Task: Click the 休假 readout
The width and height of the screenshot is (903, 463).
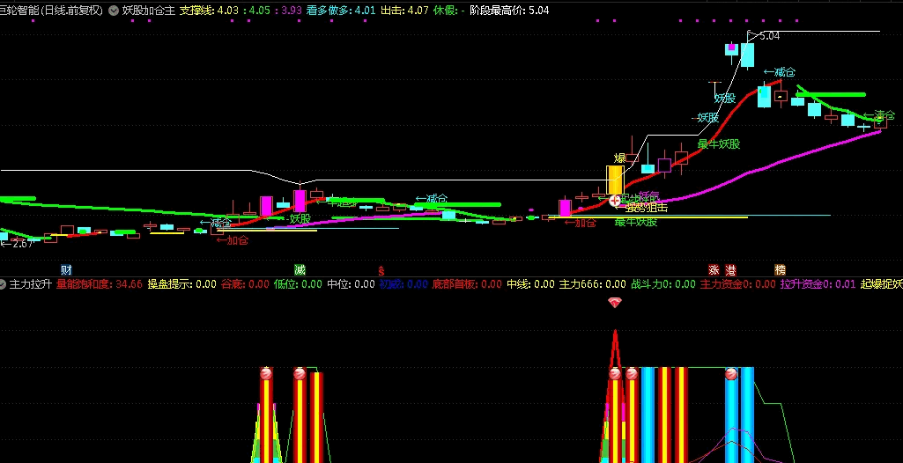Action: [x=449, y=11]
